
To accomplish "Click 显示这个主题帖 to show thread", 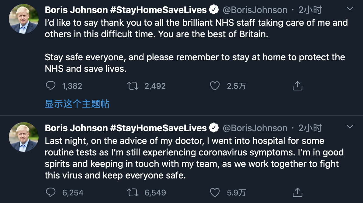I will pos(77,104).
